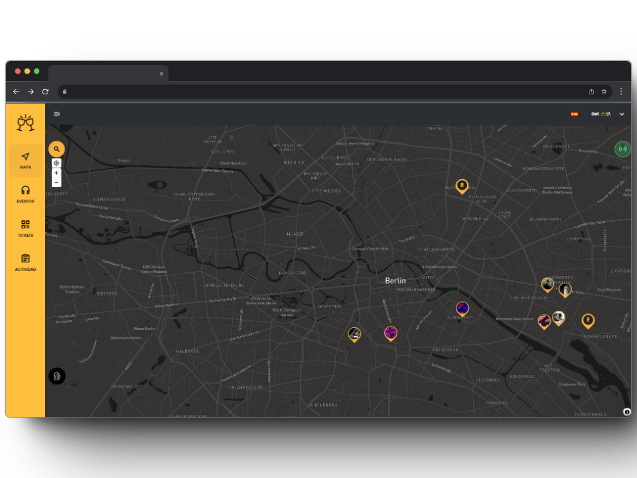The image size is (637, 478).
Task: Go to Tickets with QR code icon
Action: click(26, 228)
